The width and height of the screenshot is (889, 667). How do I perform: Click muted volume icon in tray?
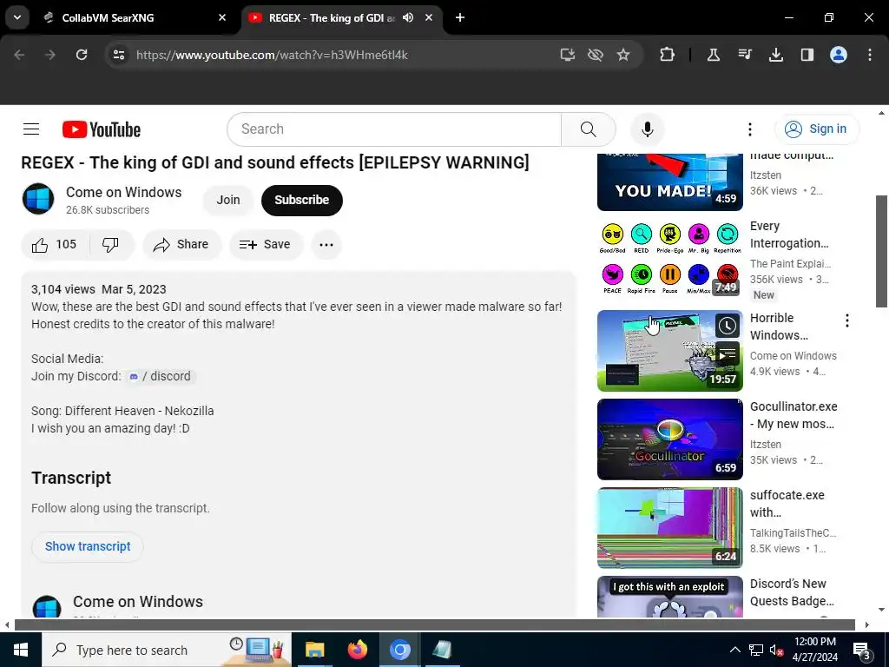pyautogui.click(x=776, y=650)
